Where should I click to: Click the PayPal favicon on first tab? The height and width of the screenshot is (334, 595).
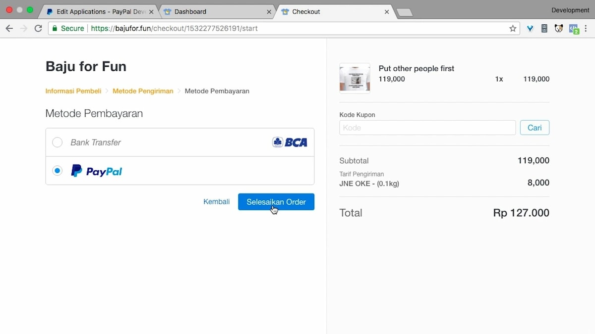click(50, 11)
